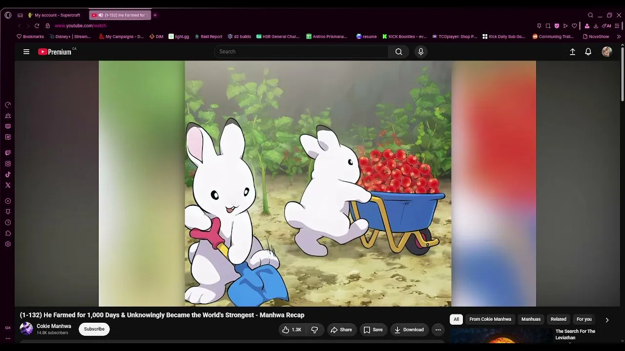This screenshot has height=351, width=625.
Task: Open TikTok in the Opera sidebar
Action: point(8,175)
